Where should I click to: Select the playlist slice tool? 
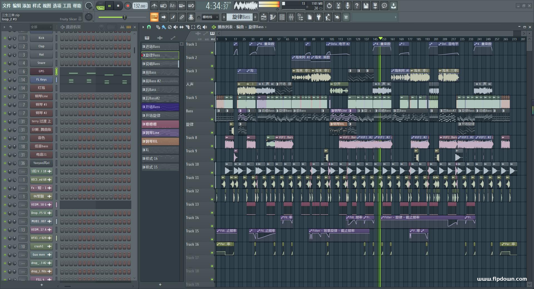pos(187,27)
